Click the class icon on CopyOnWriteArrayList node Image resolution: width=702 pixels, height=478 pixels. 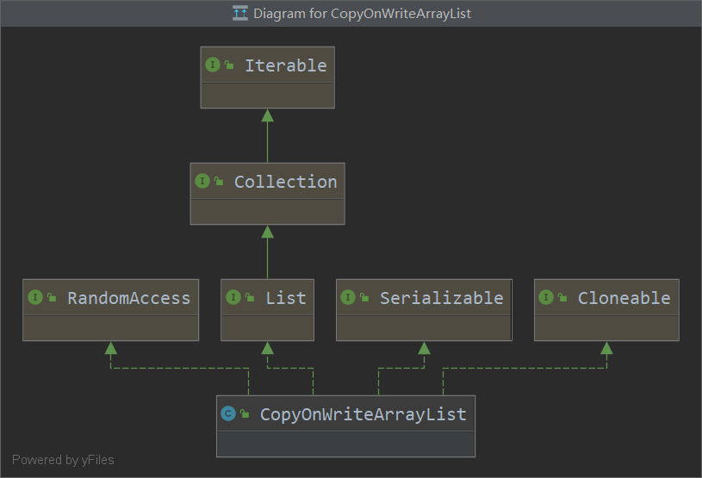pyautogui.click(x=228, y=413)
